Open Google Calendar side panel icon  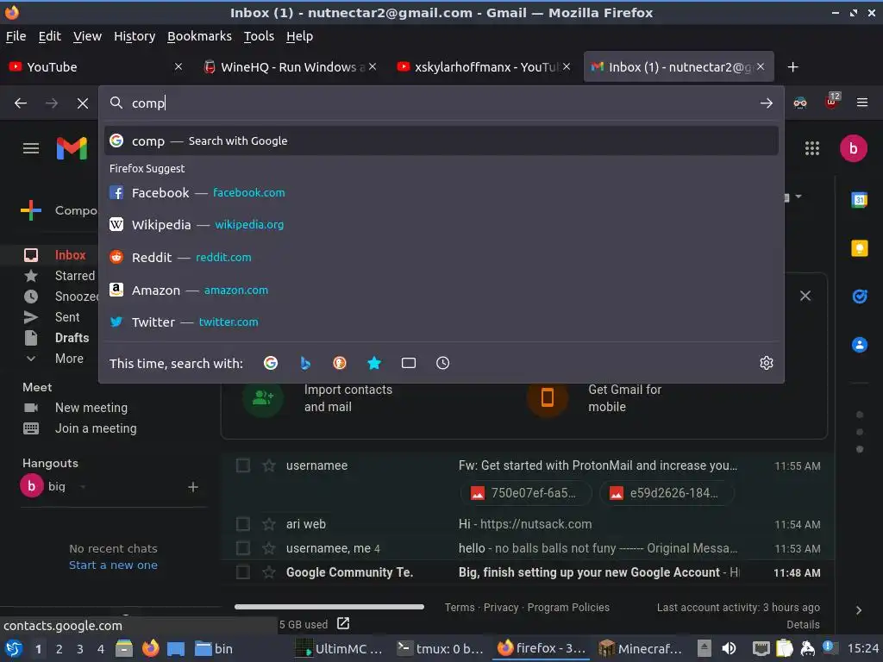[860, 200]
